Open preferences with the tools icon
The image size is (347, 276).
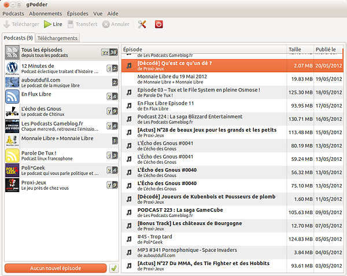click(142, 24)
